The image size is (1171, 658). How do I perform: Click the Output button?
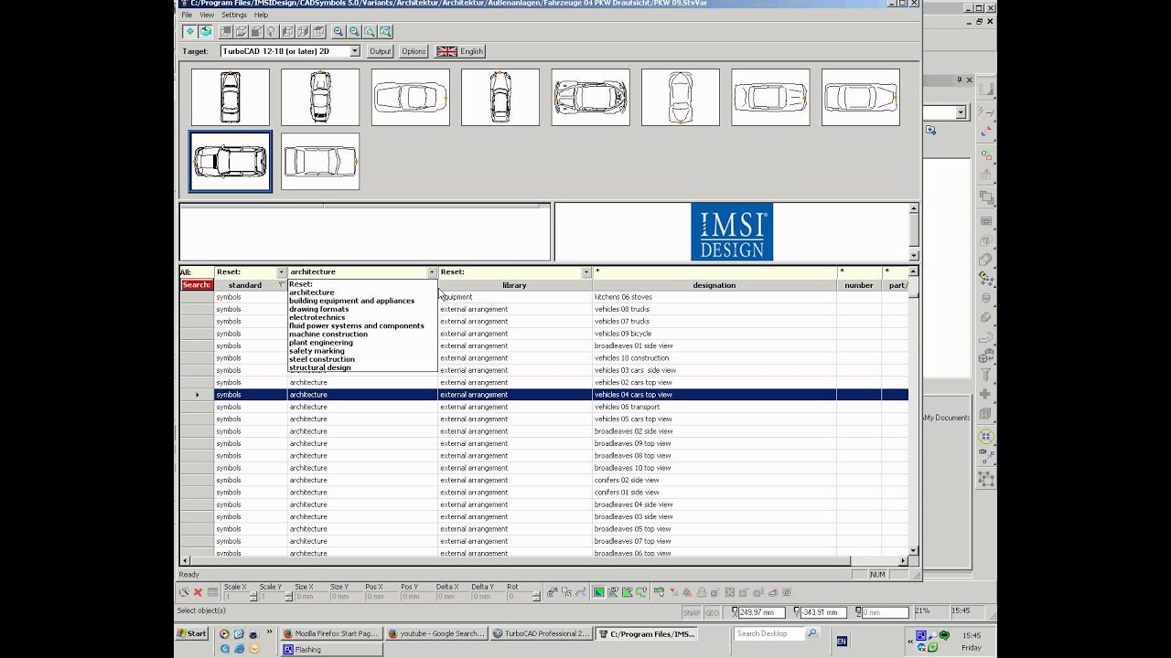click(x=380, y=51)
